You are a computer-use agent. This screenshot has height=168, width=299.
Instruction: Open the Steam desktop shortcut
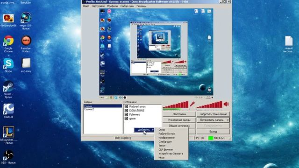[x=8, y=90]
